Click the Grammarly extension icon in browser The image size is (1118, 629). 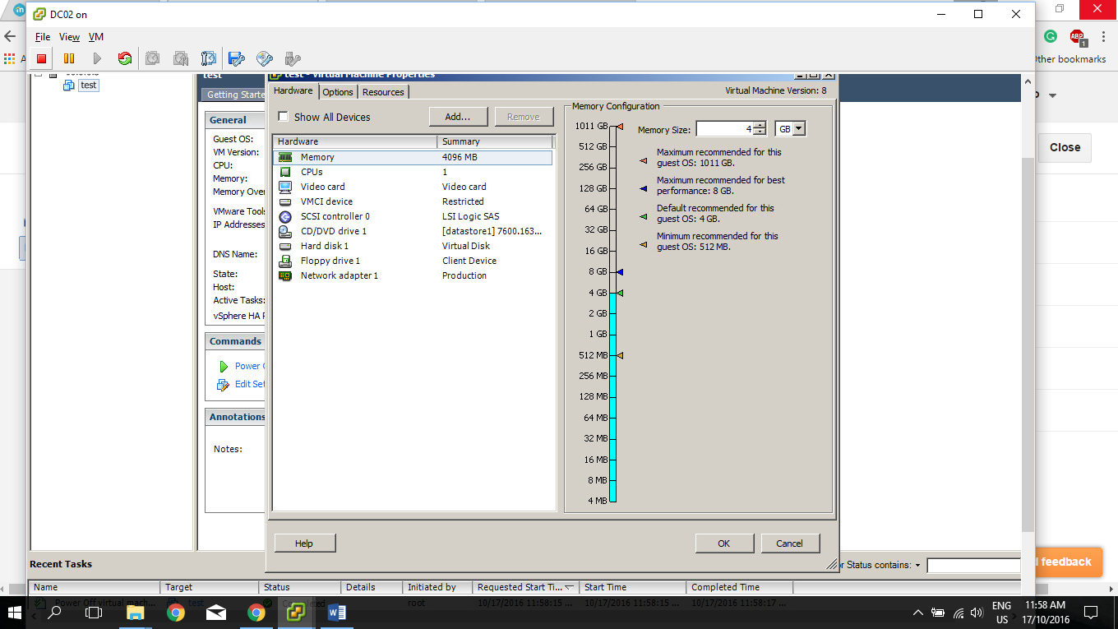(x=1051, y=36)
